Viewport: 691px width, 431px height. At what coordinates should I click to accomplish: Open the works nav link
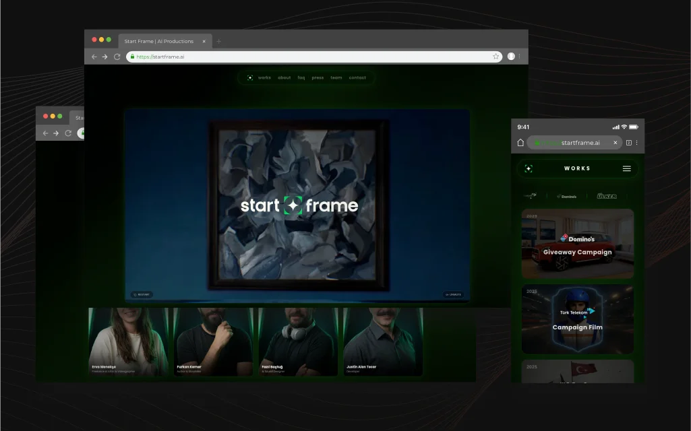click(x=264, y=77)
